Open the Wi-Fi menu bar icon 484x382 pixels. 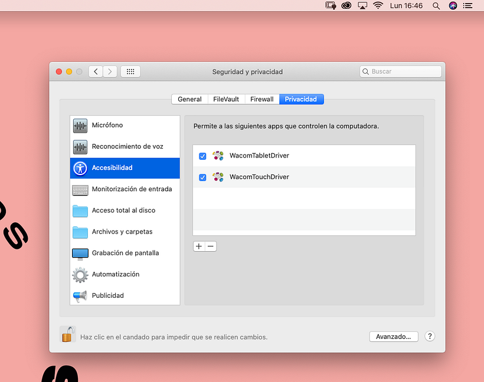(378, 5)
